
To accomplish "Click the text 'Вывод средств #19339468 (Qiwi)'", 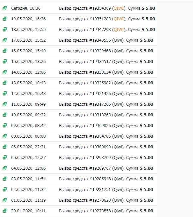I will click(x=91, y=51).
